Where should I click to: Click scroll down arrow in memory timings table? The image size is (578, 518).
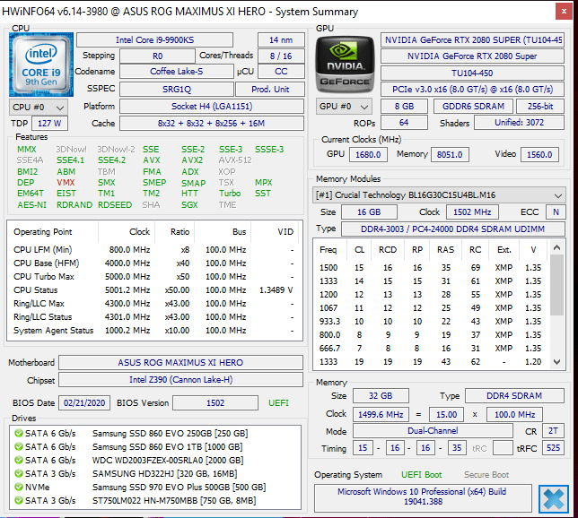pyautogui.click(x=557, y=362)
